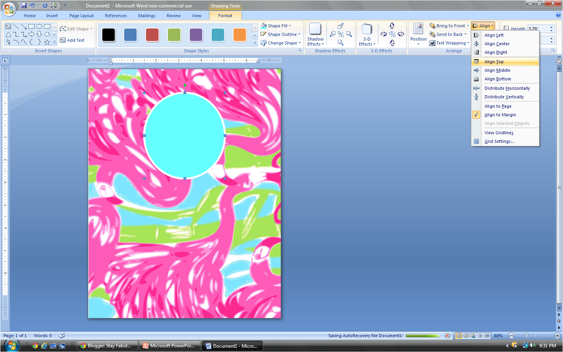Expand the Shape Styles gallery More arrow

tap(255, 43)
